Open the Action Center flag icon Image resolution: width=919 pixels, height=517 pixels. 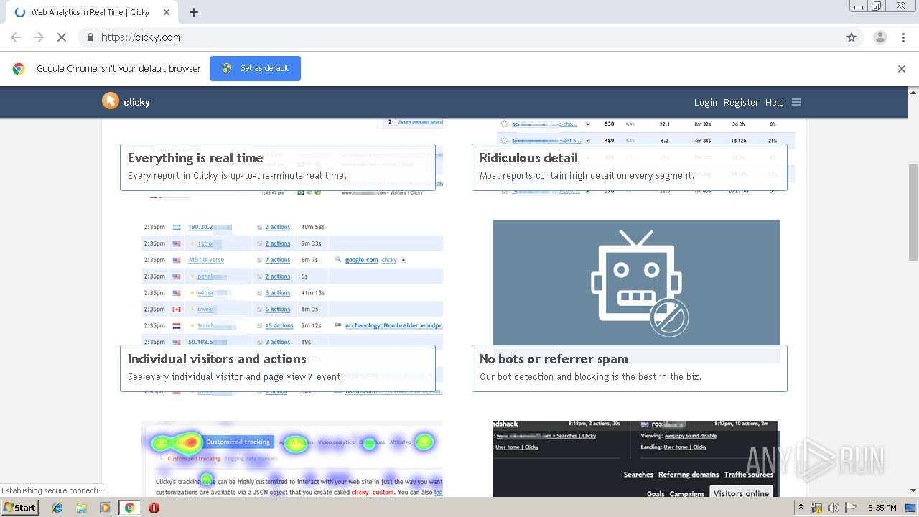coord(850,508)
